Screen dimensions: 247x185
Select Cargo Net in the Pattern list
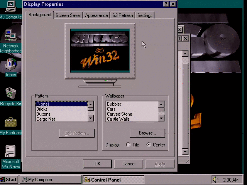pyautogui.click(x=61, y=119)
